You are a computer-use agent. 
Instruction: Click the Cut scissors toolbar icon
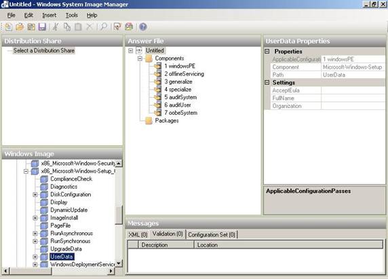[x=56, y=26]
